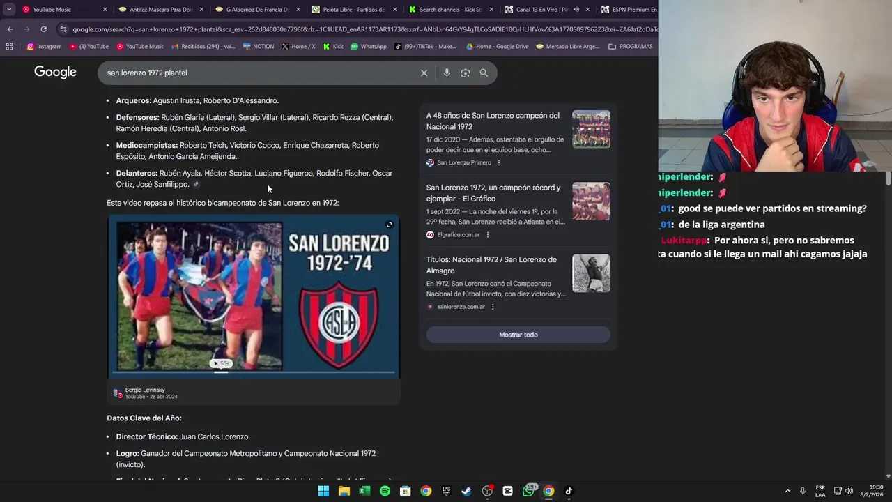This screenshot has height=502, width=892.
Task: Open the browser tab search dropdown
Action: pyautogui.click(x=9, y=10)
